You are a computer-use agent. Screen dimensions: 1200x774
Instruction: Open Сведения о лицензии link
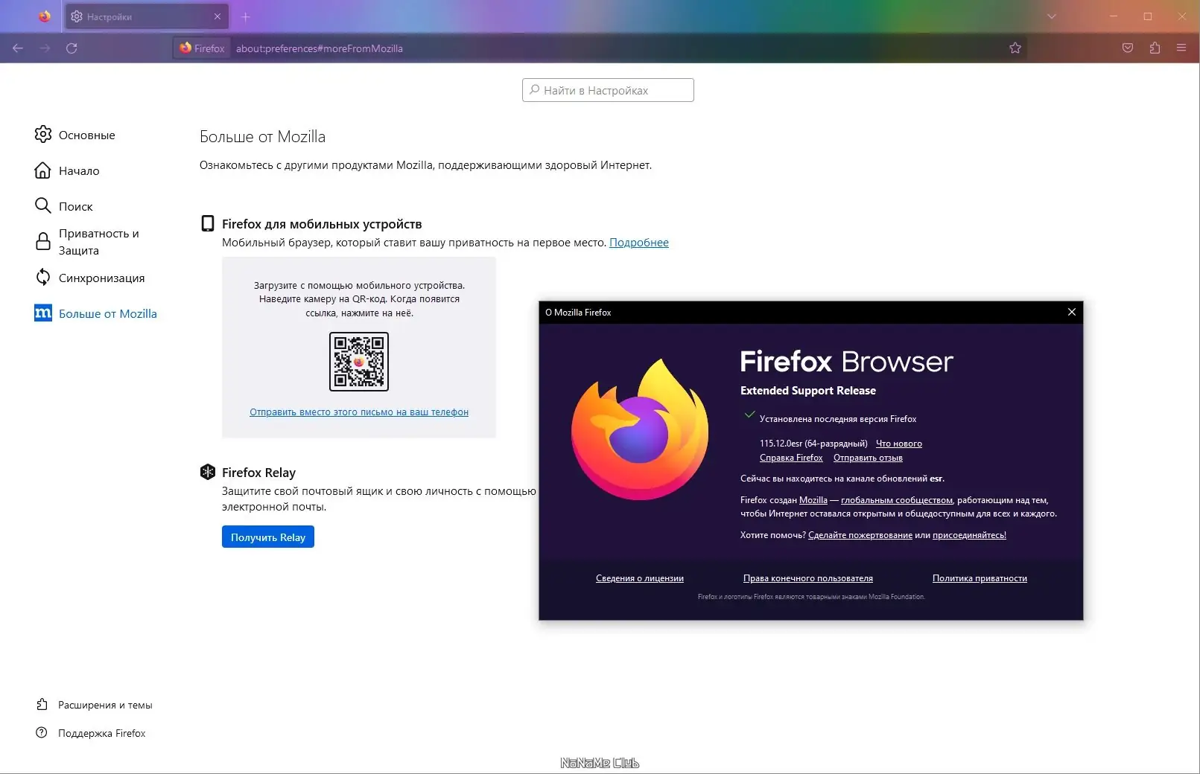coord(640,578)
